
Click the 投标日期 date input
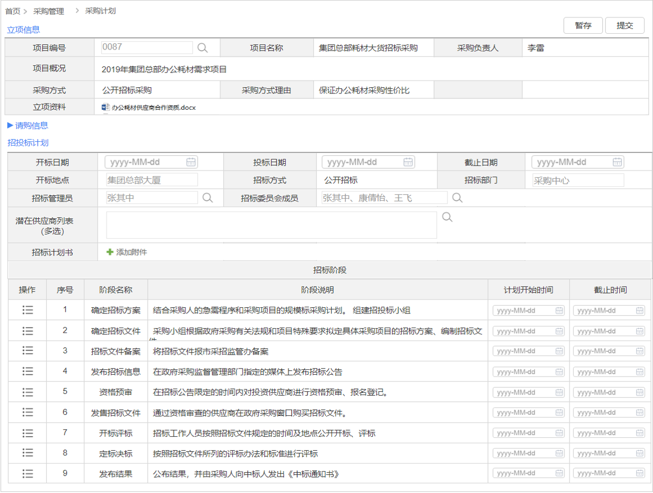click(x=368, y=162)
